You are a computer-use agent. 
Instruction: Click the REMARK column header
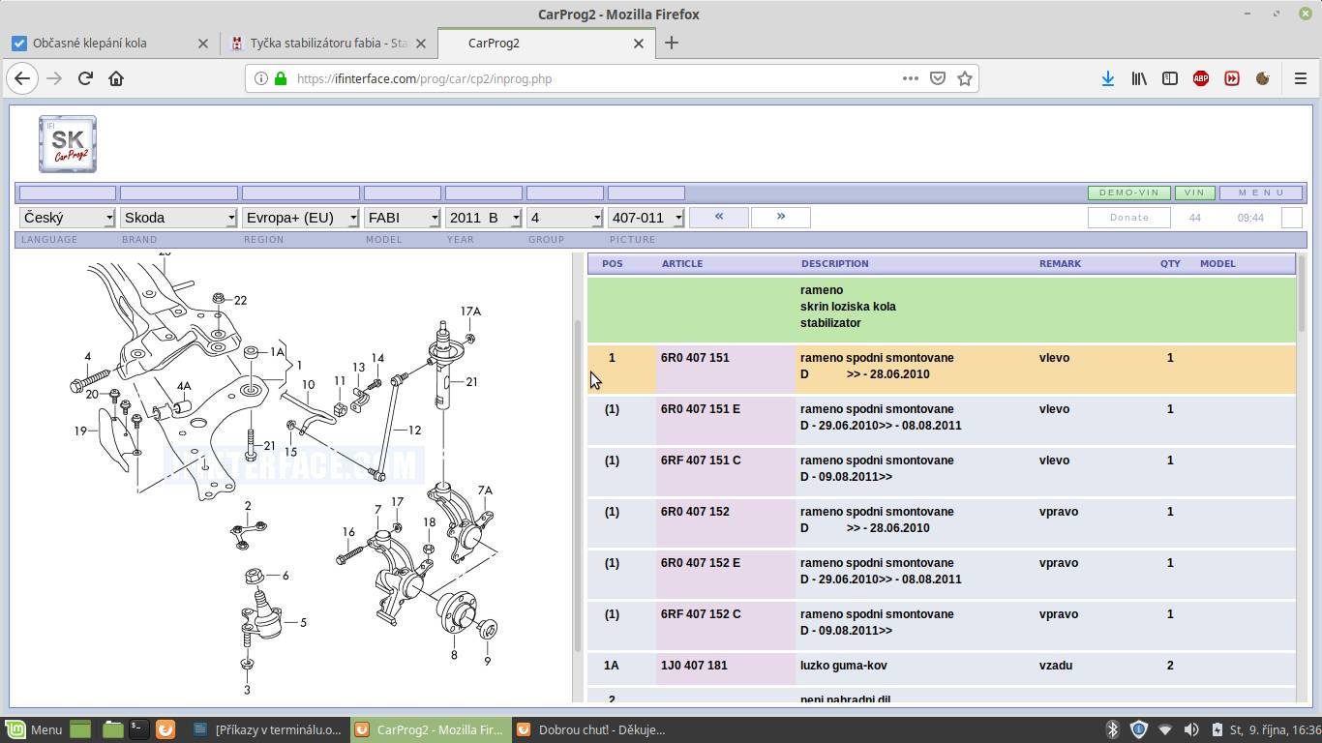pos(1060,263)
